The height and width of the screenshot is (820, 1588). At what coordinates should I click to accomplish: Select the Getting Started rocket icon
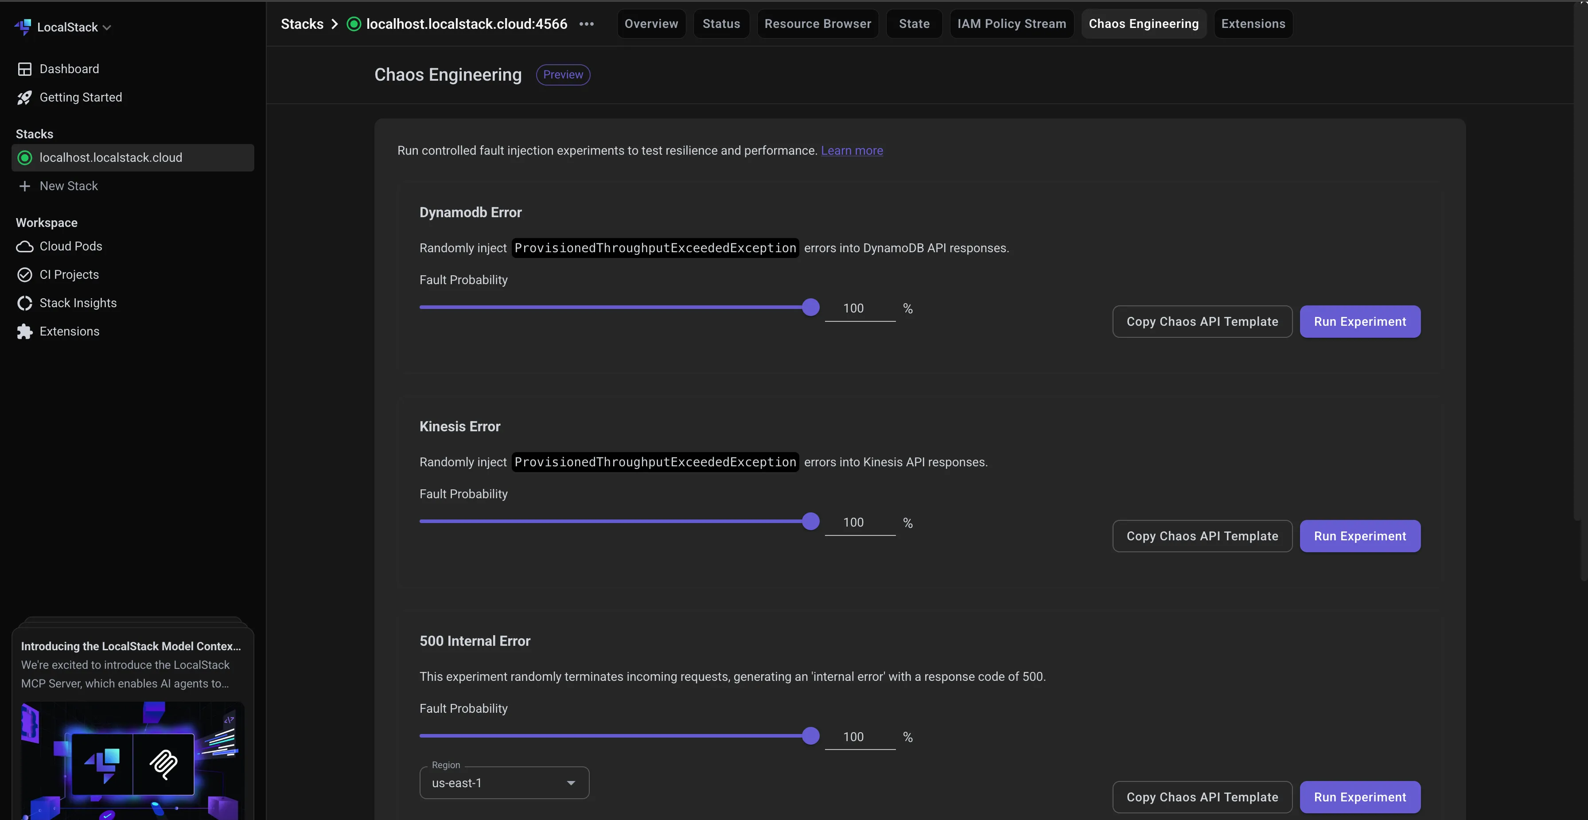[x=25, y=98]
